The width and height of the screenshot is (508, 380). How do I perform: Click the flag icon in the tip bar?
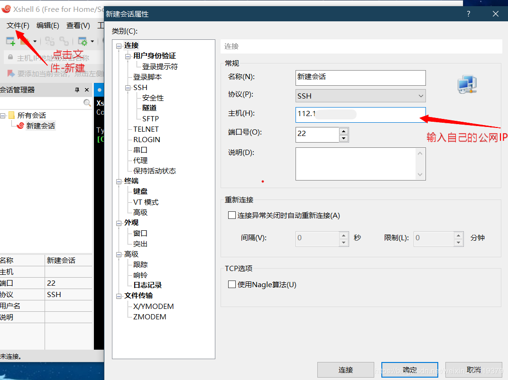(11, 73)
